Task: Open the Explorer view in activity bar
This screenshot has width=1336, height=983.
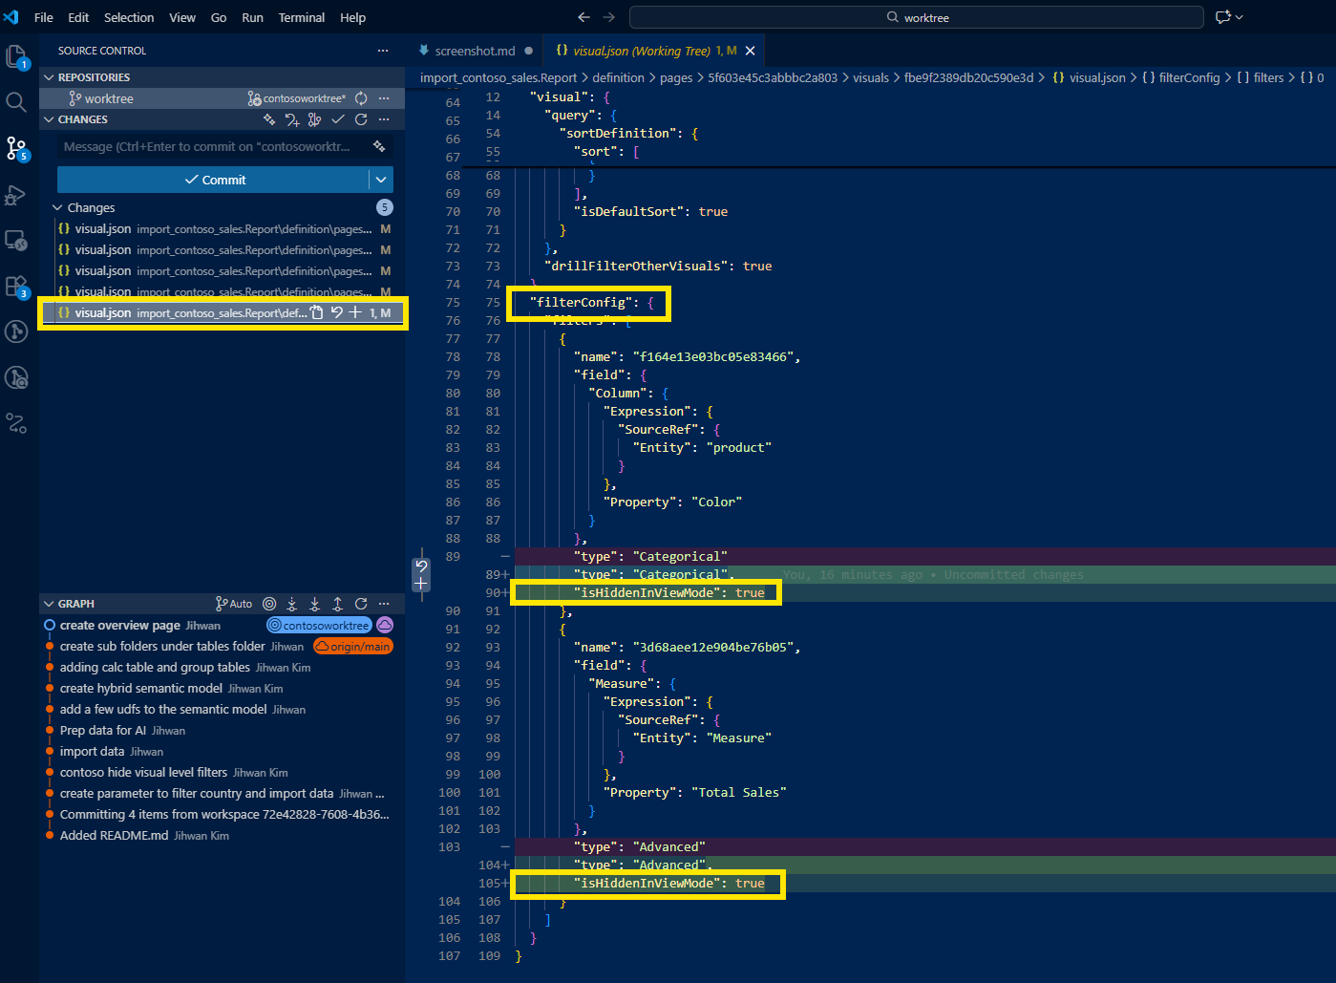Action: 16,57
